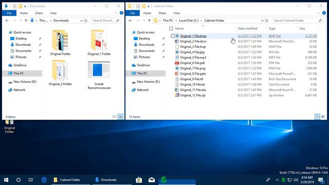The image size is (329, 185).
Task: Sort by Name column header
Action: tap(179, 29)
